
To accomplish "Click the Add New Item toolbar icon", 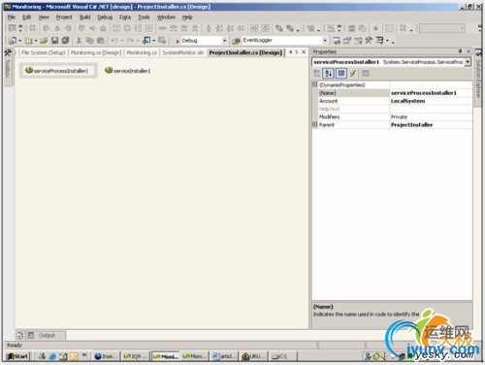I will click(28, 41).
